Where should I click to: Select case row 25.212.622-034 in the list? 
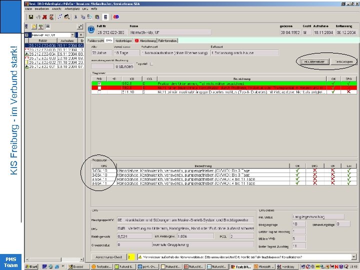click(54, 54)
